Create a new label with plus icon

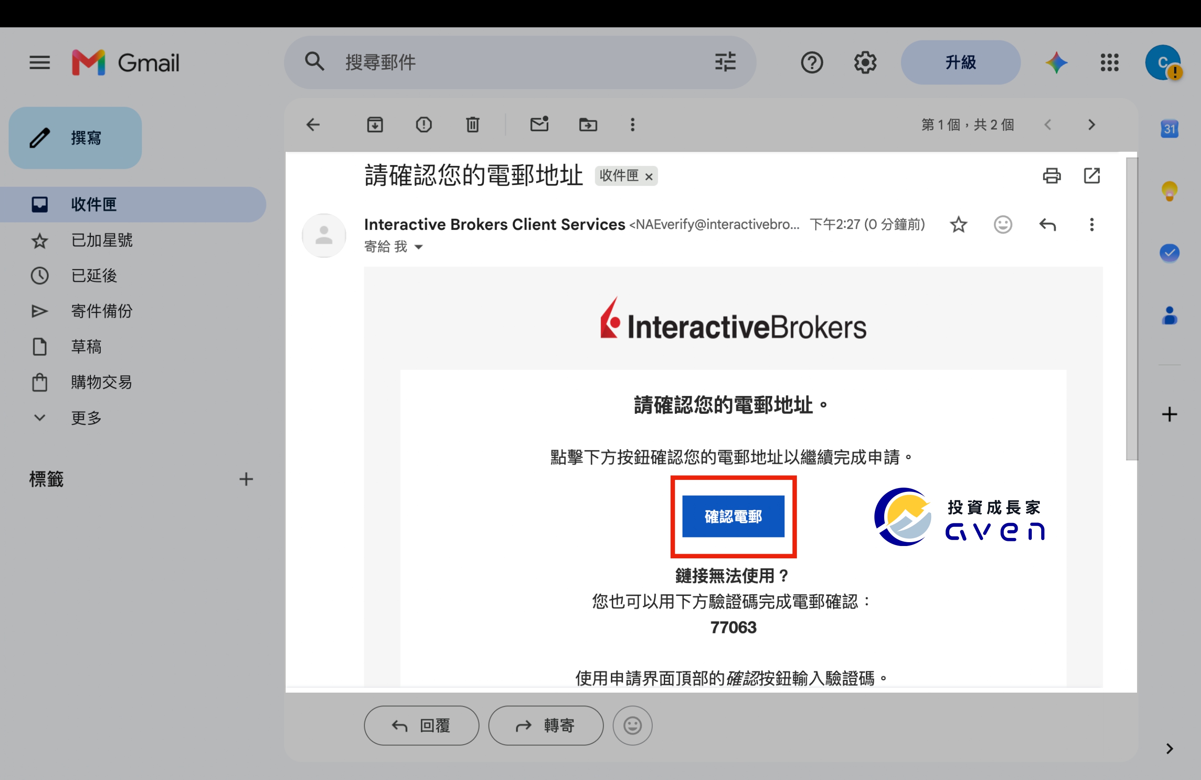(x=246, y=479)
